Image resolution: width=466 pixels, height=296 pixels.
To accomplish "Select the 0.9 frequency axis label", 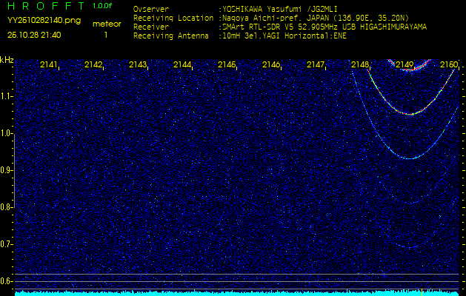I will tap(7, 170).
